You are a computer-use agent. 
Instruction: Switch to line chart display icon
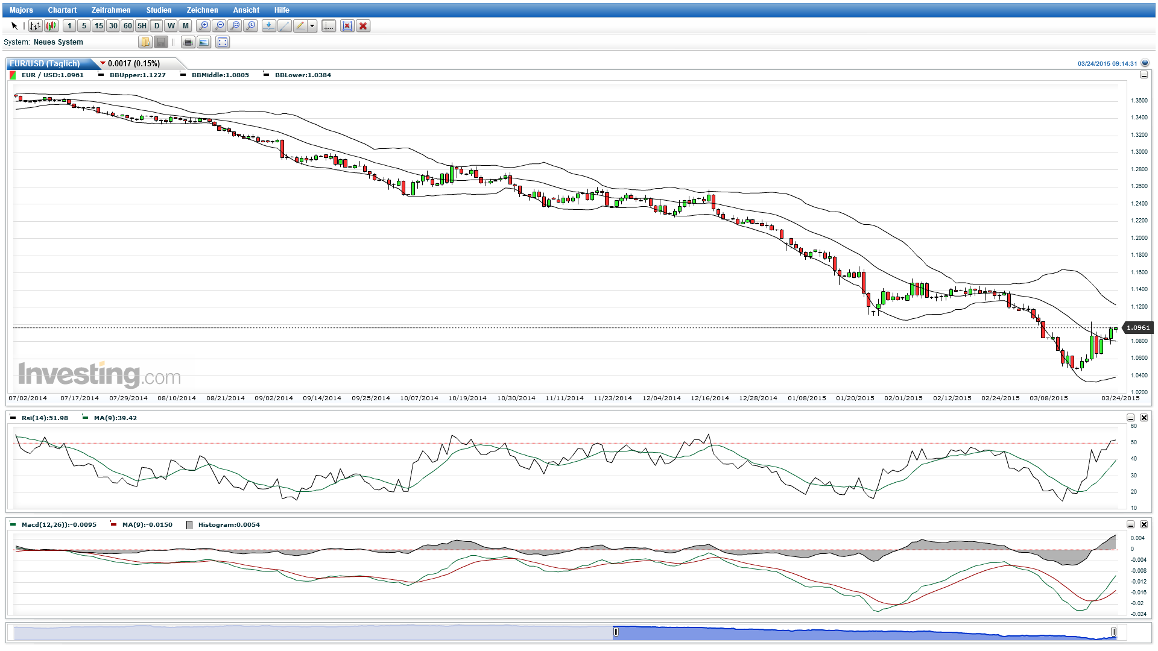tap(35, 26)
